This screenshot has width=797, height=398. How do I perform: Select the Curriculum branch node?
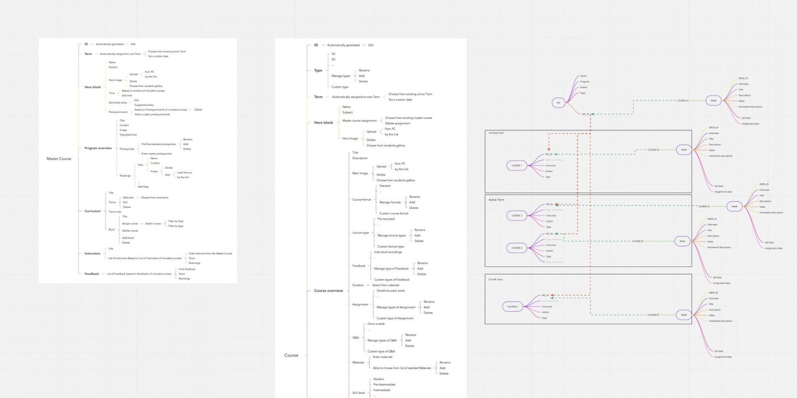click(93, 211)
